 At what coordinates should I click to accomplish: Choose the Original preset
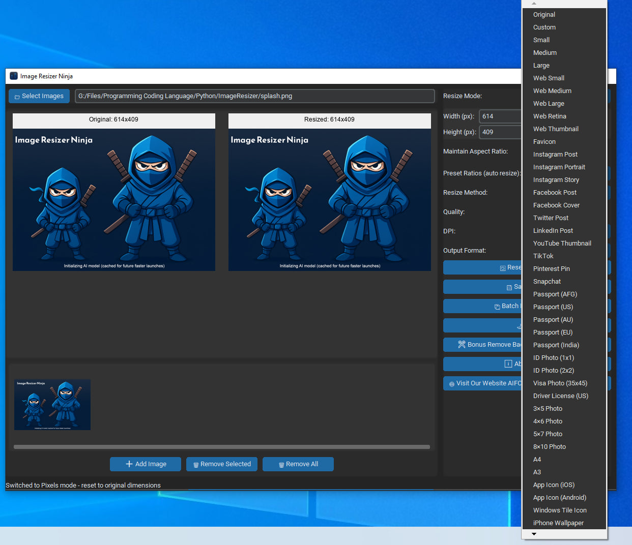pos(564,15)
